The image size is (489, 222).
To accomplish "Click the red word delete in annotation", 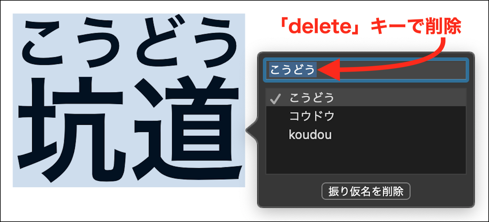I will click(320, 26).
